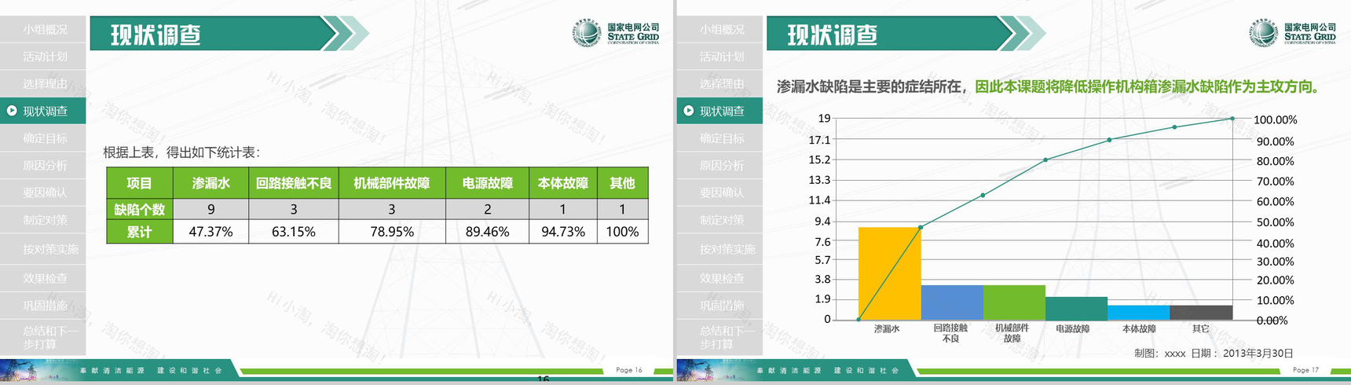Click the yellow 渗漏水 bar in the chart
Viewport: 1351px width, 385px height.
(x=890, y=273)
